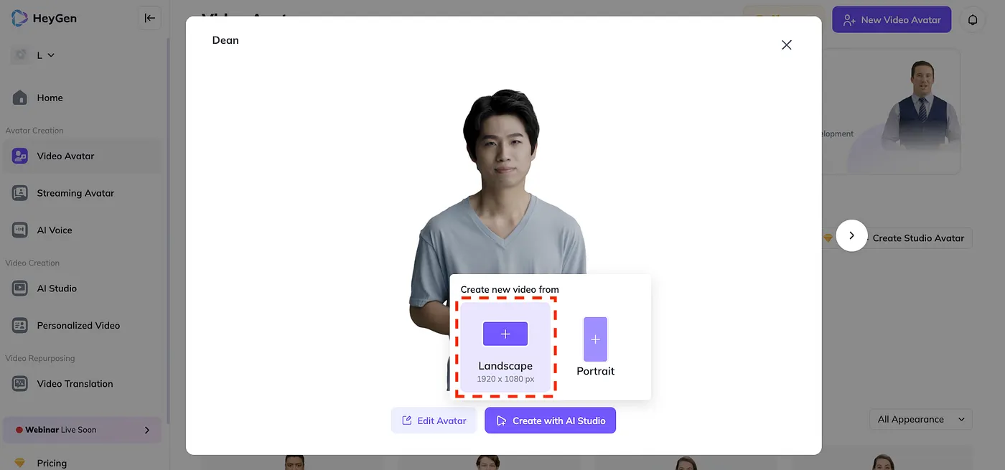Open Streaming Avatar page

click(82, 193)
